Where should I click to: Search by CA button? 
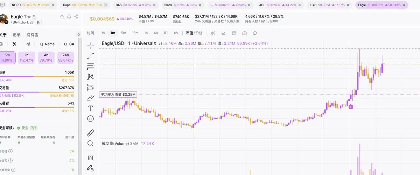pyautogui.click(x=69, y=44)
